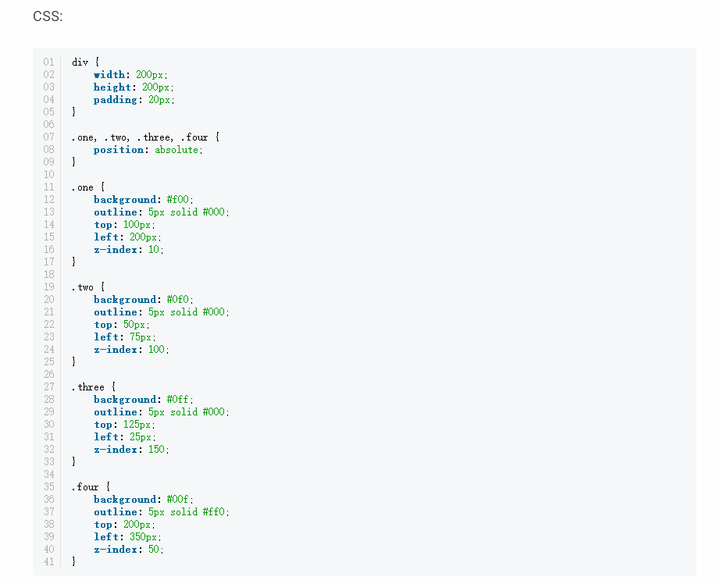Select the "background: #0ff;" declaration
This screenshot has width=720, height=584.
point(144,400)
